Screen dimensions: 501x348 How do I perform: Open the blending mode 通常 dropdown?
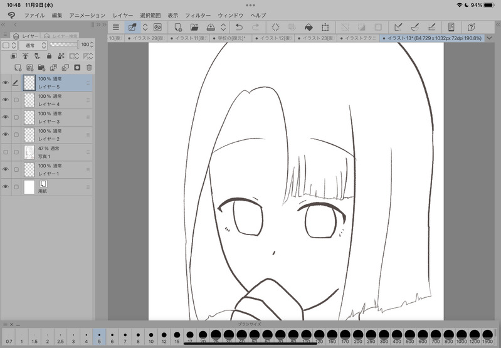pos(33,45)
